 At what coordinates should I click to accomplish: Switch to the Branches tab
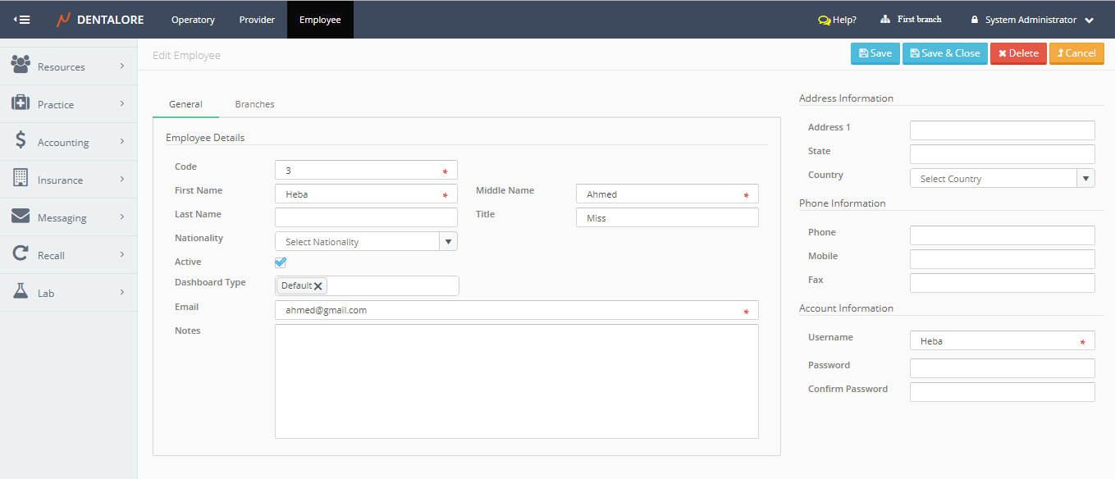[x=254, y=104]
